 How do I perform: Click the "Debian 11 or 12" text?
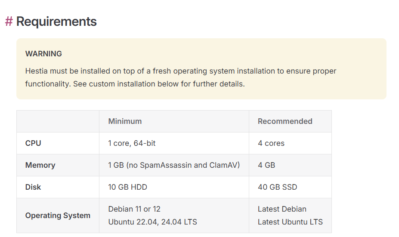[134, 209]
